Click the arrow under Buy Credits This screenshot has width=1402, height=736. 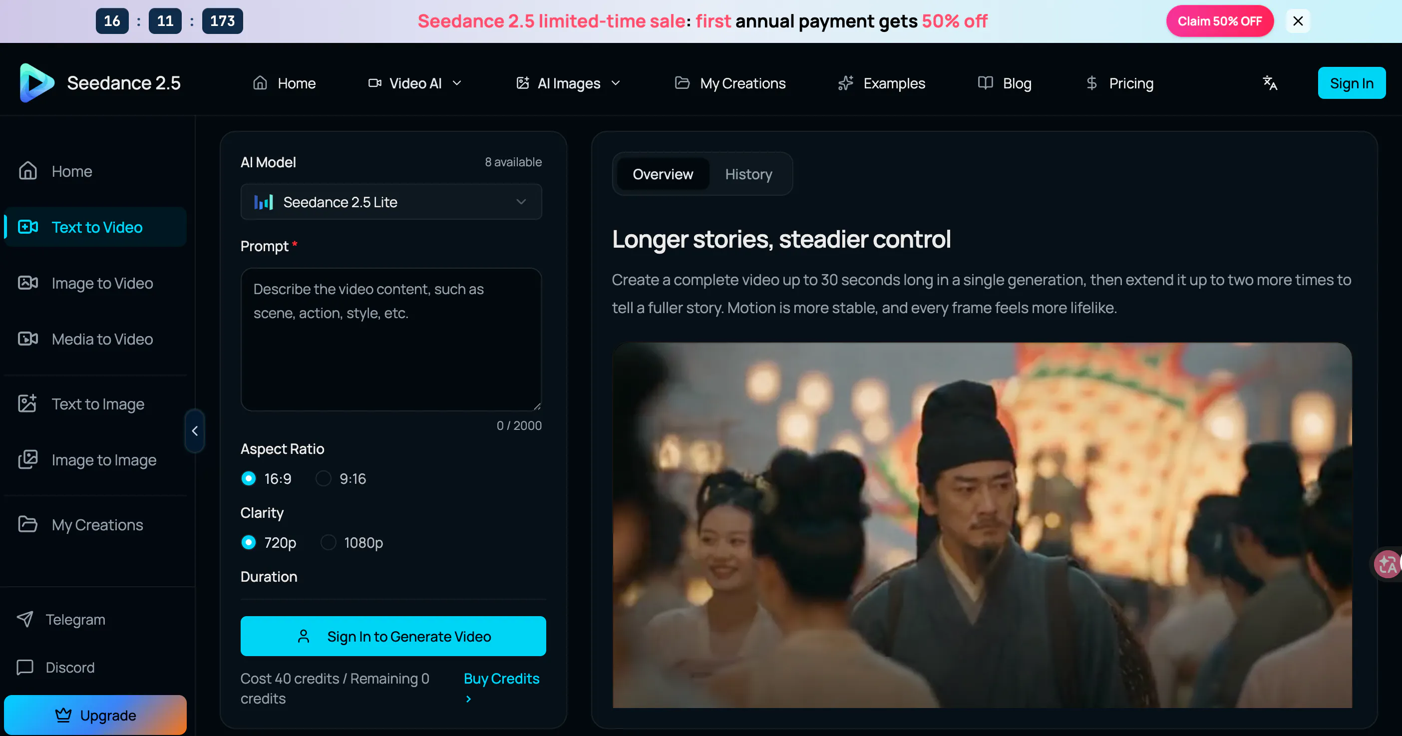point(469,699)
